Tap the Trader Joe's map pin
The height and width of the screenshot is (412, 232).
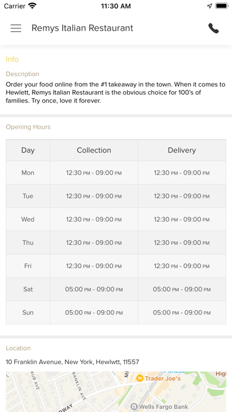(x=140, y=379)
